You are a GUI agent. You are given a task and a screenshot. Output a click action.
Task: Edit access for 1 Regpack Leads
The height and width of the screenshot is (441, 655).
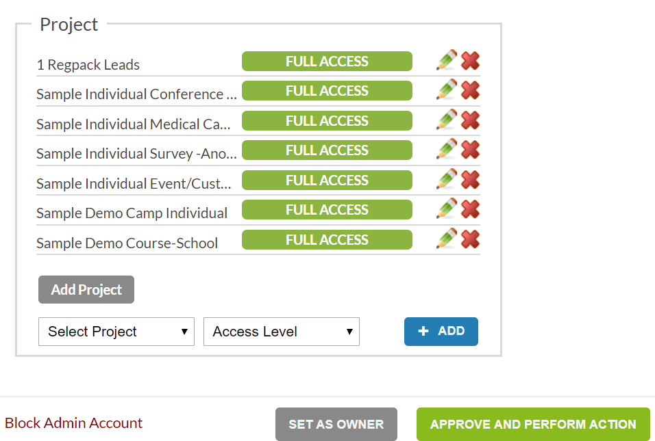pyautogui.click(x=446, y=61)
